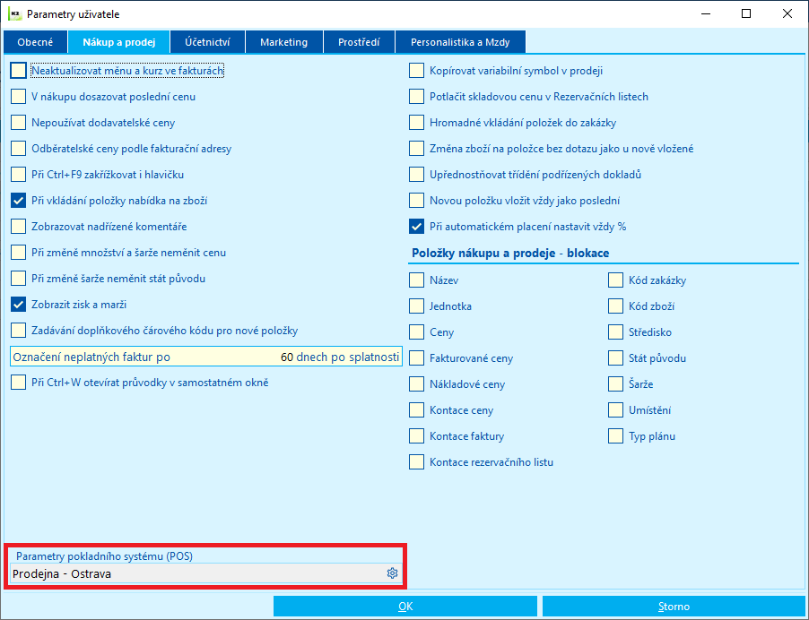The height and width of the screenshot is (620, 809).
Task: Uncheck Při vkládání položky nabídka na zboží
Action: click(18, 201)
